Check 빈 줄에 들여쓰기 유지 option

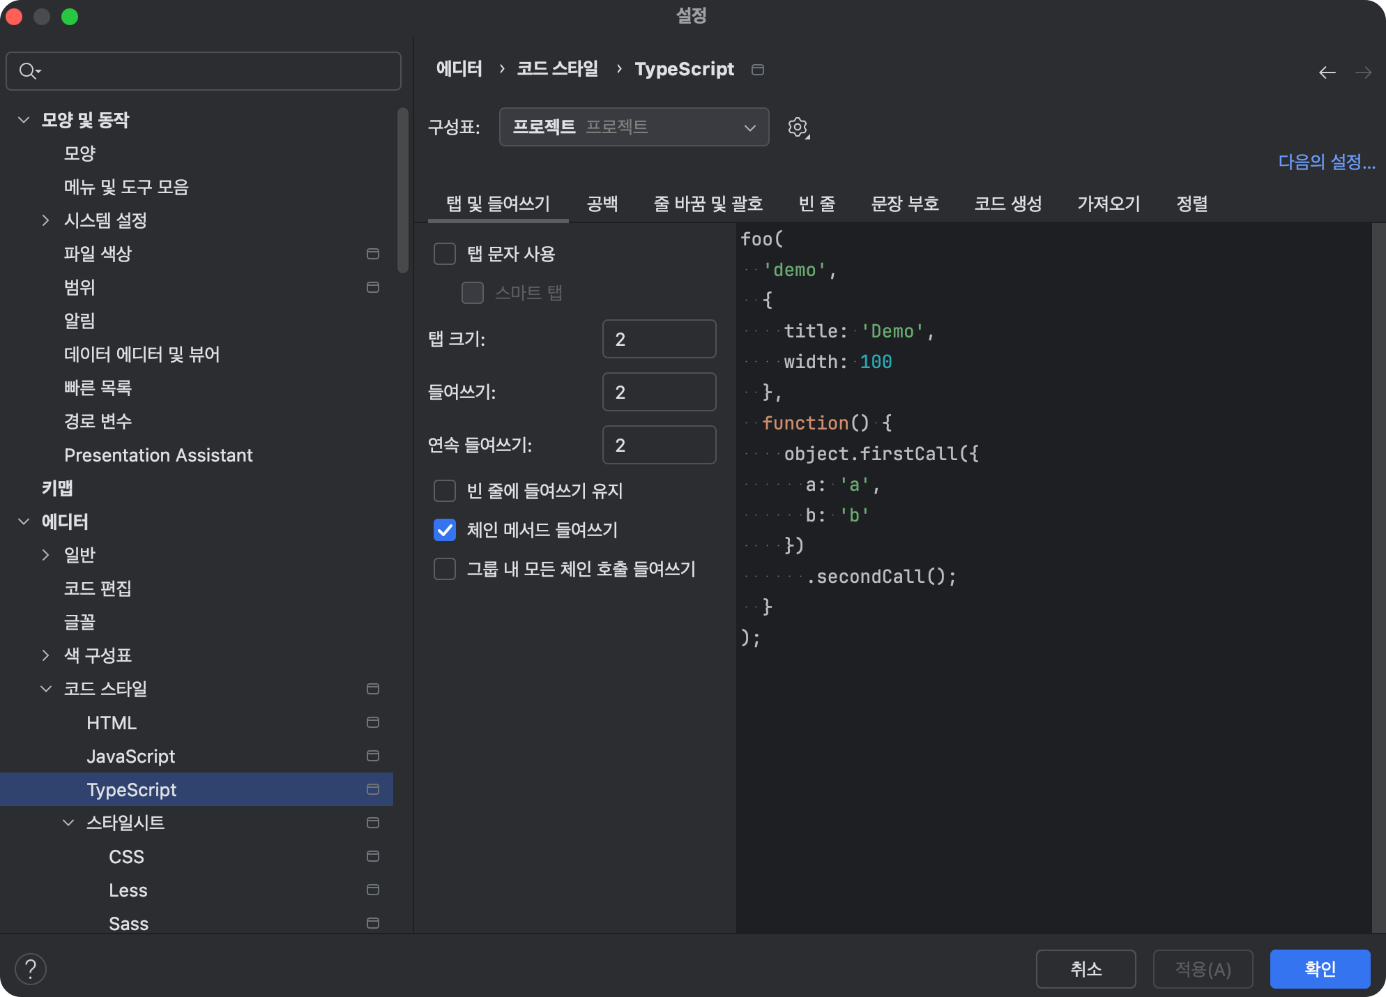coord(445,491)
